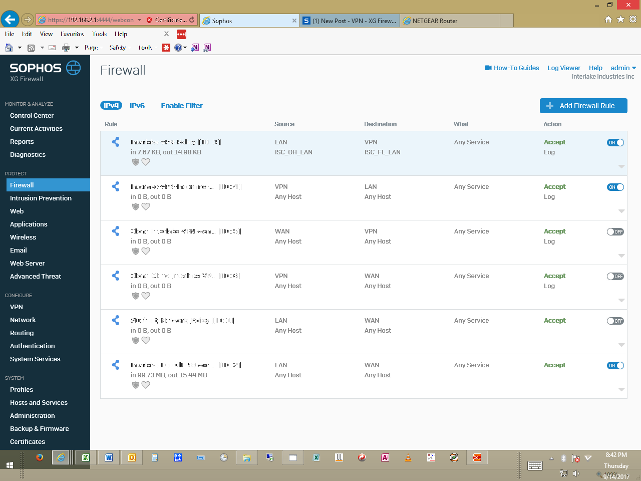
Task: Open the Sophos Help link
Action: pyautogui.click(x=595, y=68)
